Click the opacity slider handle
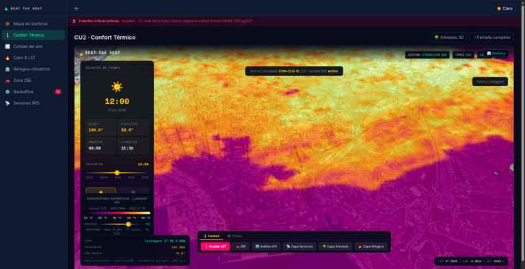This screenshot has height=269, width=525. tap(129, 224)
